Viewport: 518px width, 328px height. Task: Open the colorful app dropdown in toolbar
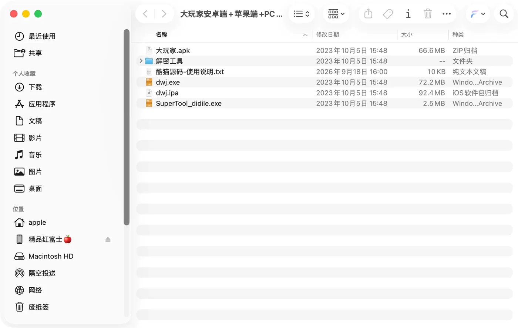tap(478, 14)
